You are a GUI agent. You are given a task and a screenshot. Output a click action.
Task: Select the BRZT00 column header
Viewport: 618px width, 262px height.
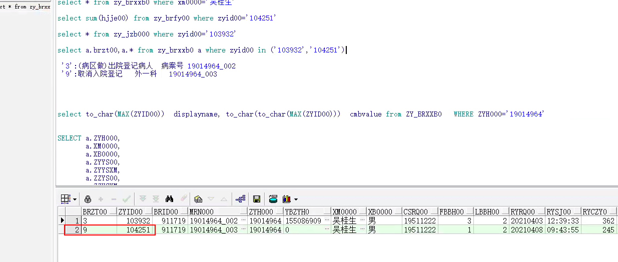[x=99, y=212]
